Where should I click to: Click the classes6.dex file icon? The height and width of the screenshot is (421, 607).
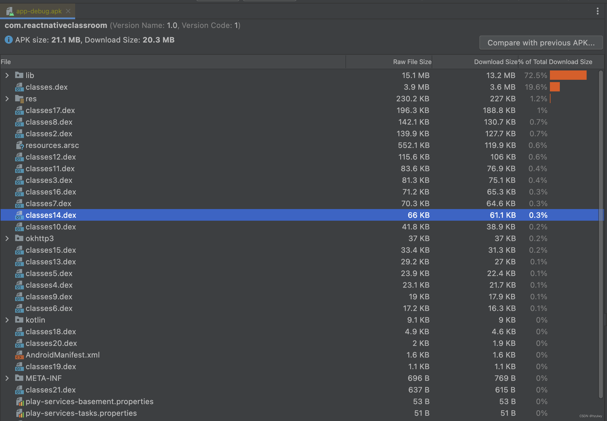click(x=19, y=308)
